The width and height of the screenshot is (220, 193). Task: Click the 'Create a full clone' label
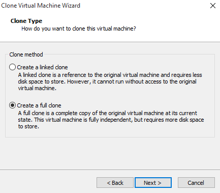click(39, 105)
